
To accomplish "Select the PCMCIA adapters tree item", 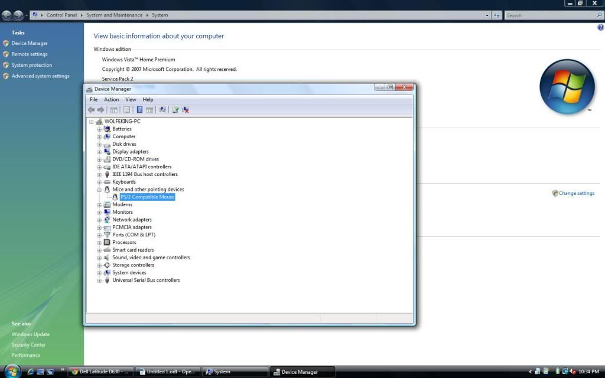I will (132, 227).
